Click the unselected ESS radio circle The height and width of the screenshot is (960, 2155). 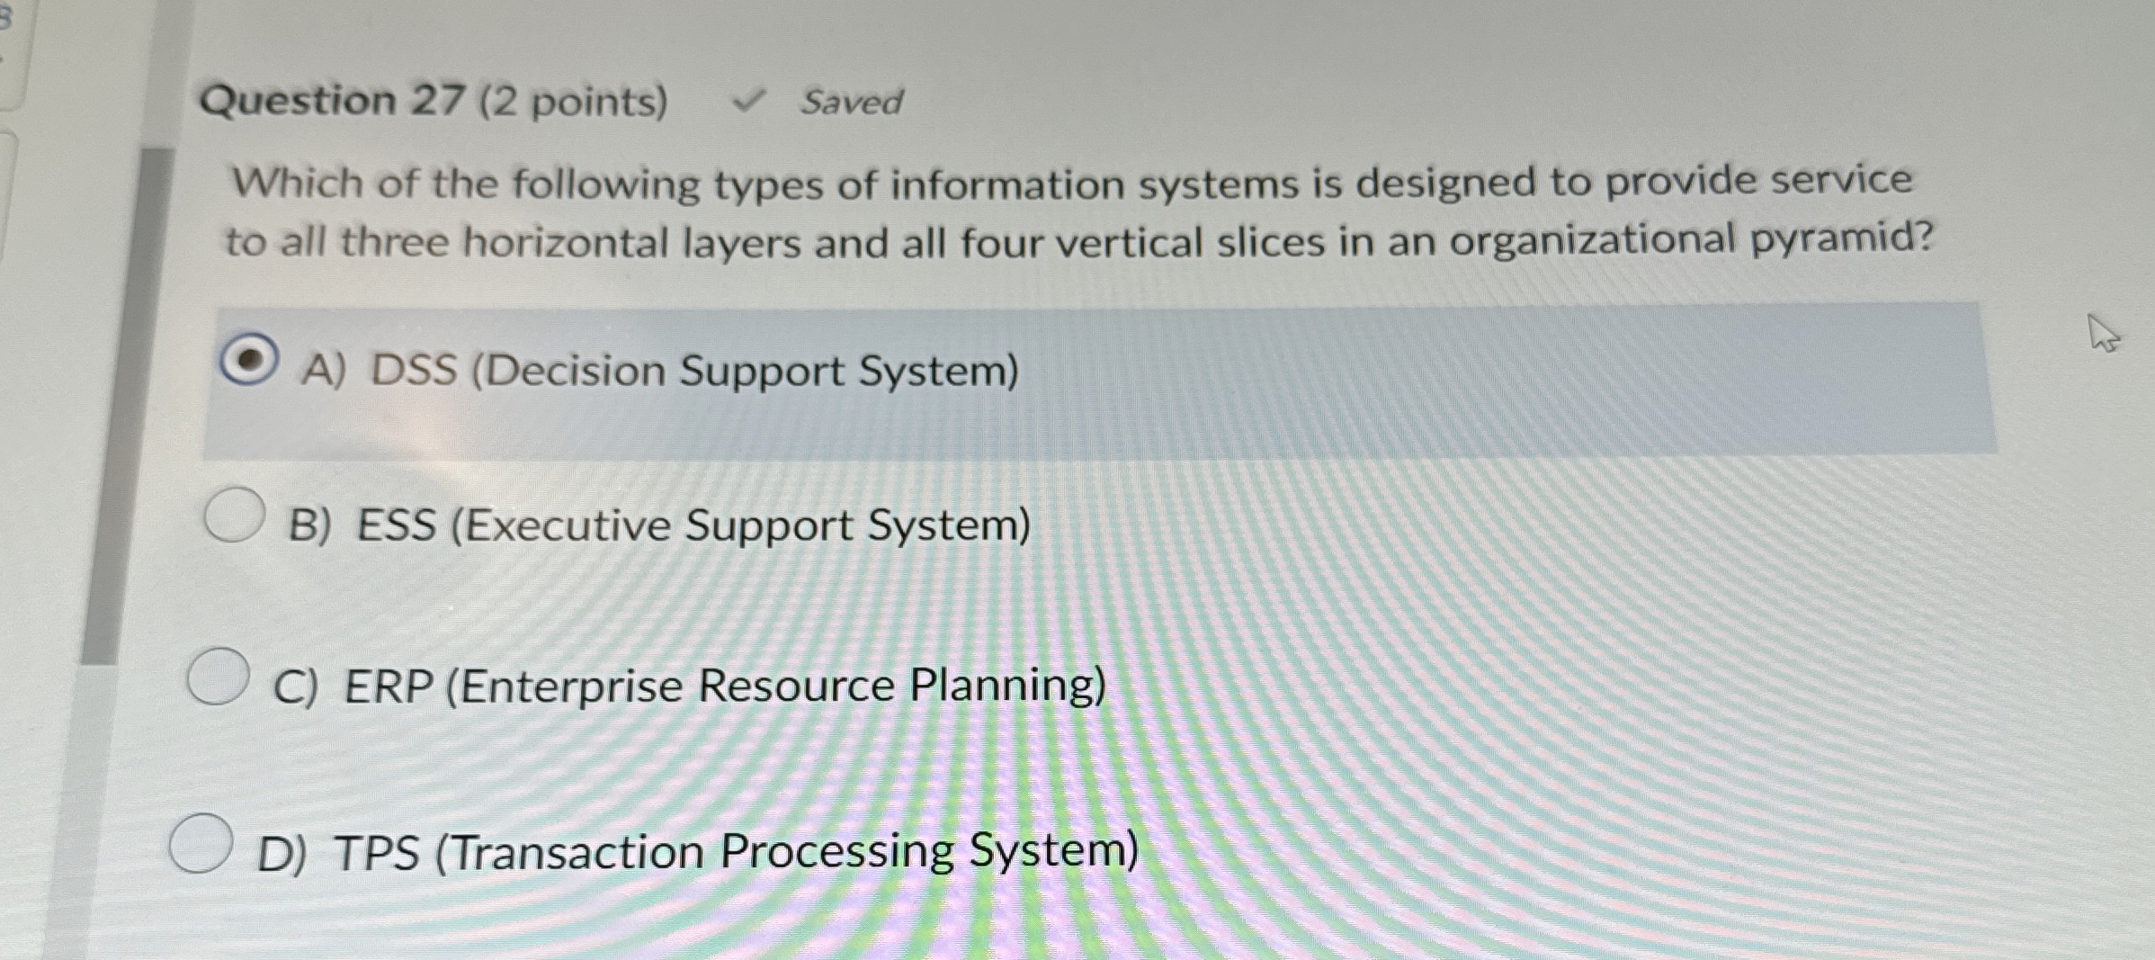click(x=230, y=515)
